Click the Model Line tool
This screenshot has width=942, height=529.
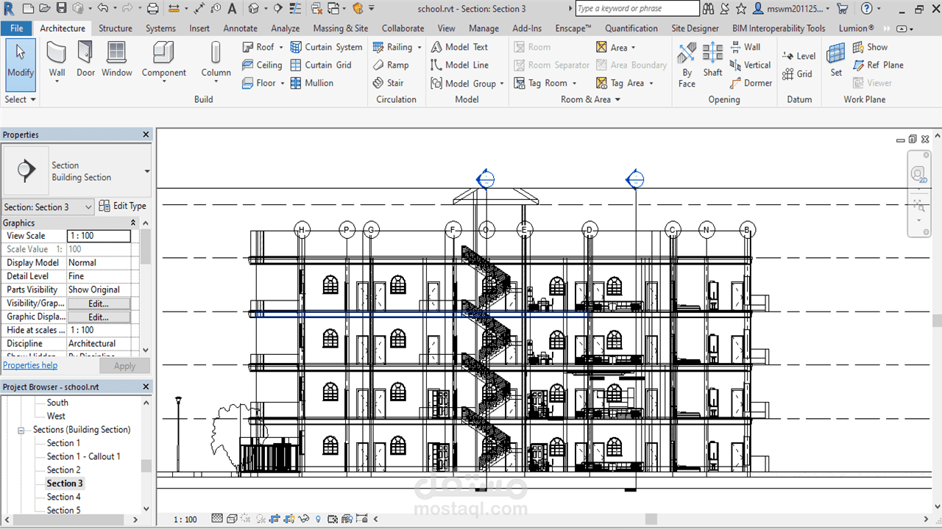[459, 65]
